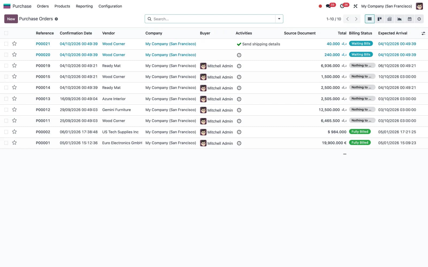
Task: Click the red recording status dot
Action: coord(320,6)
